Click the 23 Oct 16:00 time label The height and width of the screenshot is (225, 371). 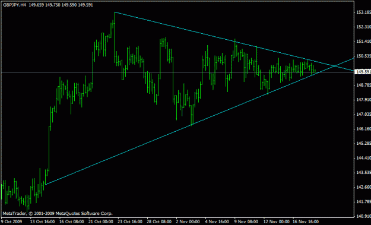point(130,221)
